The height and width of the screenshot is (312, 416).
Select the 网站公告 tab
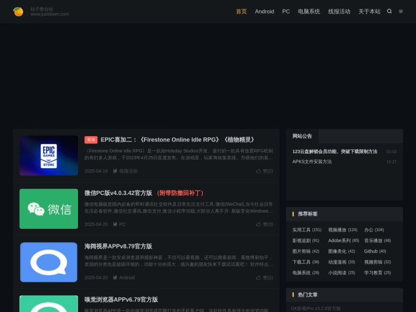pyautogui.click(x=302, y=136)
